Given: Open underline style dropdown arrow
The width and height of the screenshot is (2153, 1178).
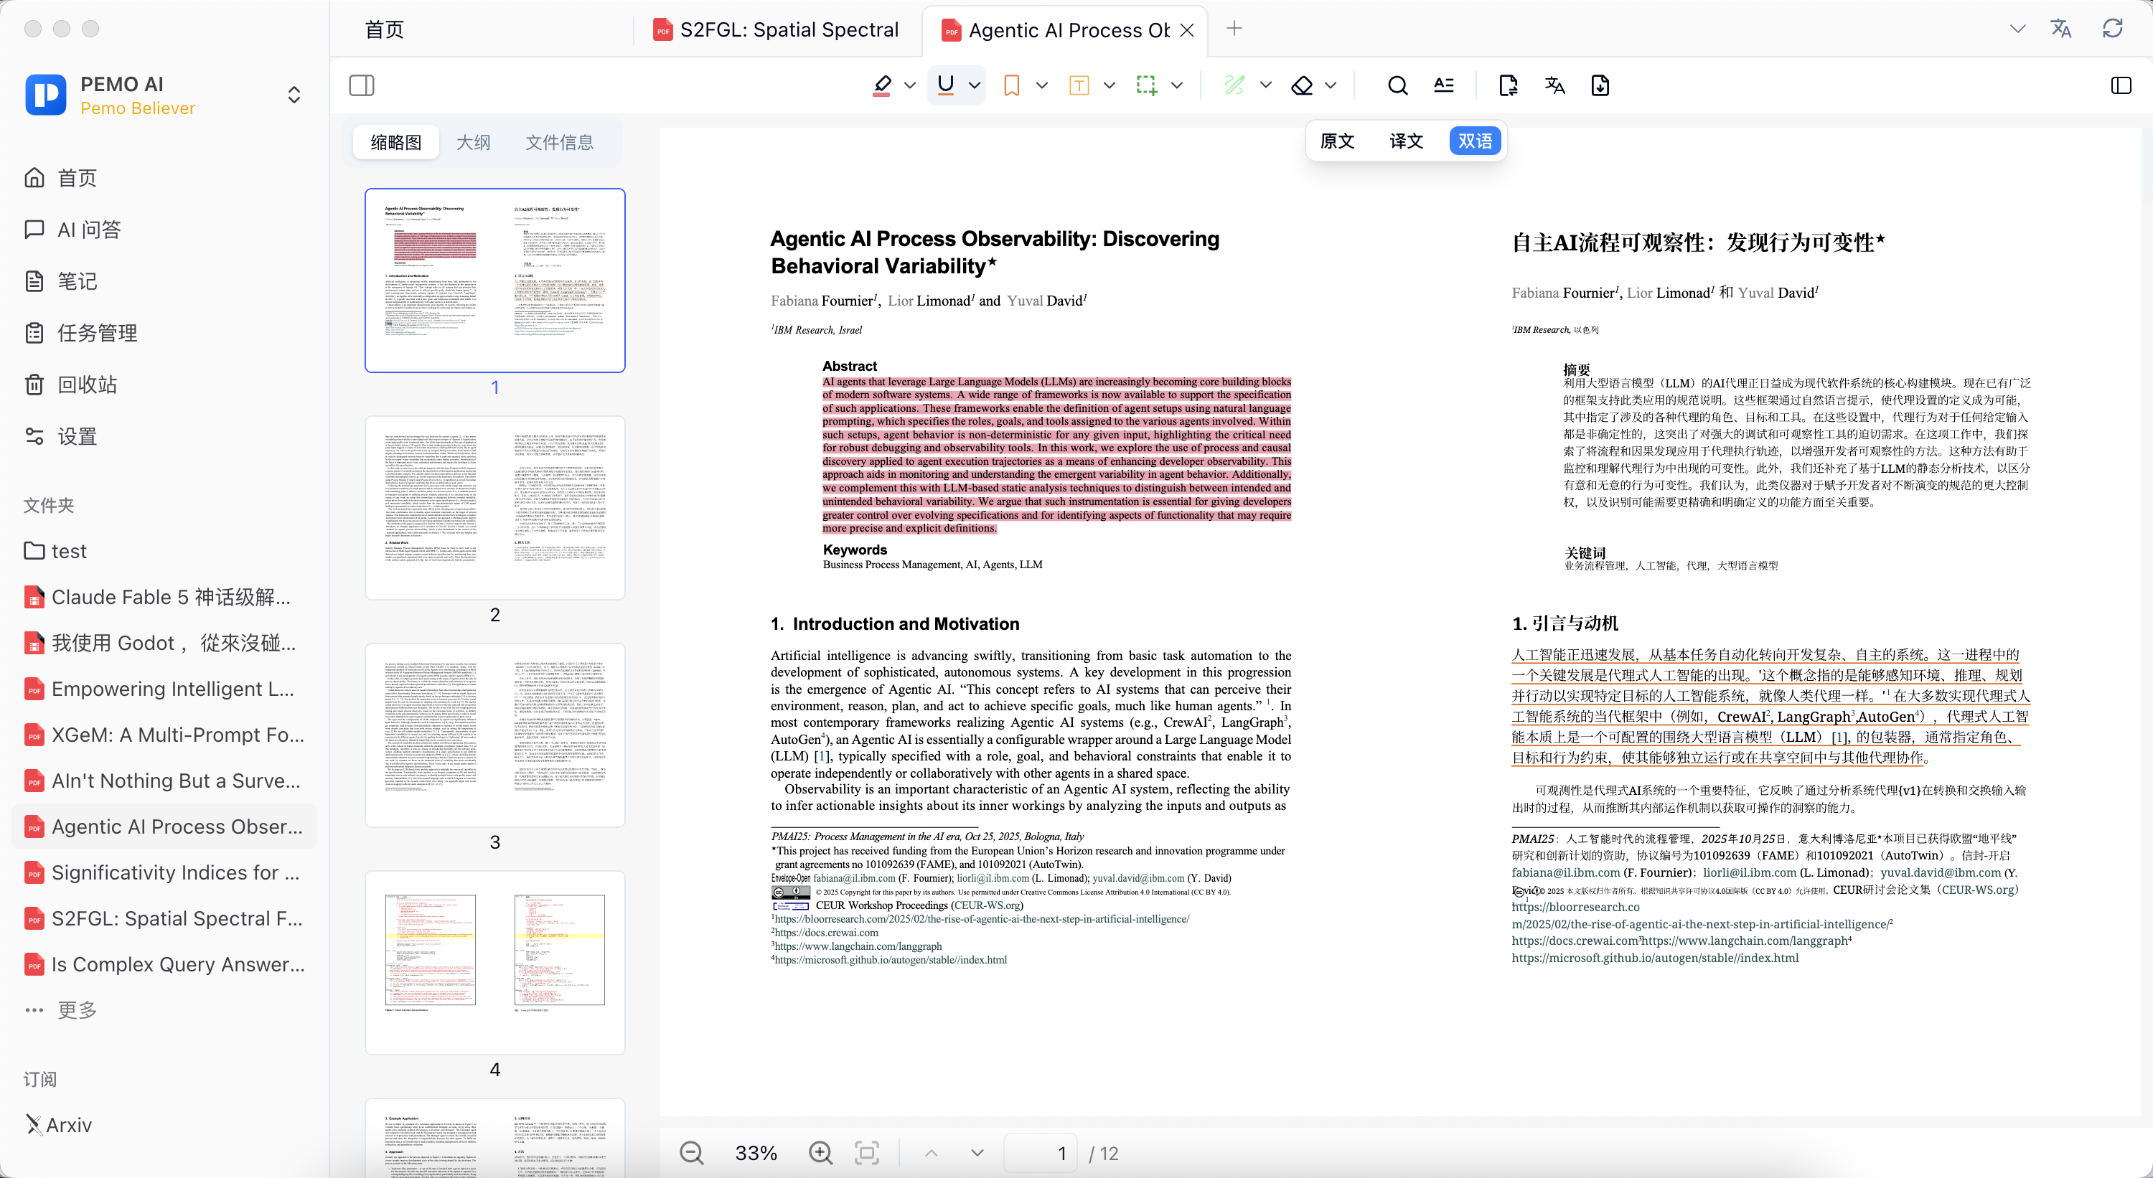Looking at the screenshot, I should (975, 85).
